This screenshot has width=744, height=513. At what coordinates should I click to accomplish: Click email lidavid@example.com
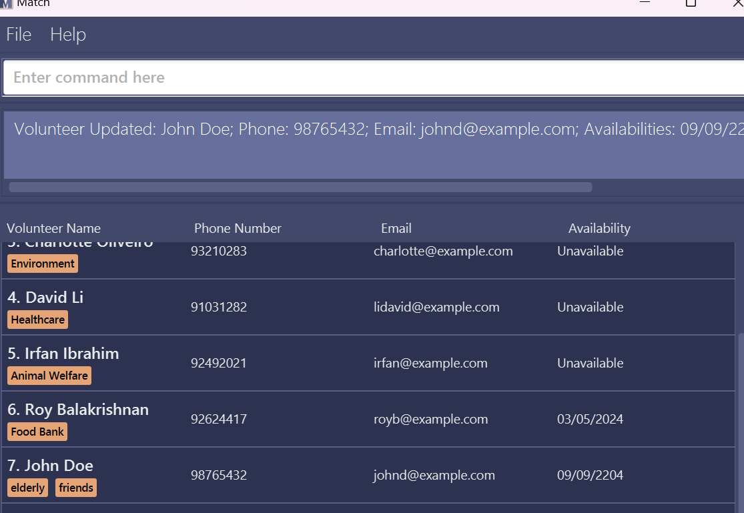(x=436, y=307)
